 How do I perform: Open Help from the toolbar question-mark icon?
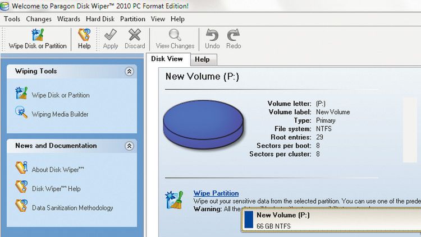coord(84,35)
